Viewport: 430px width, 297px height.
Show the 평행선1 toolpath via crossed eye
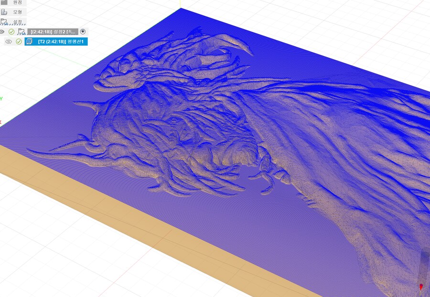coord(8,41)
